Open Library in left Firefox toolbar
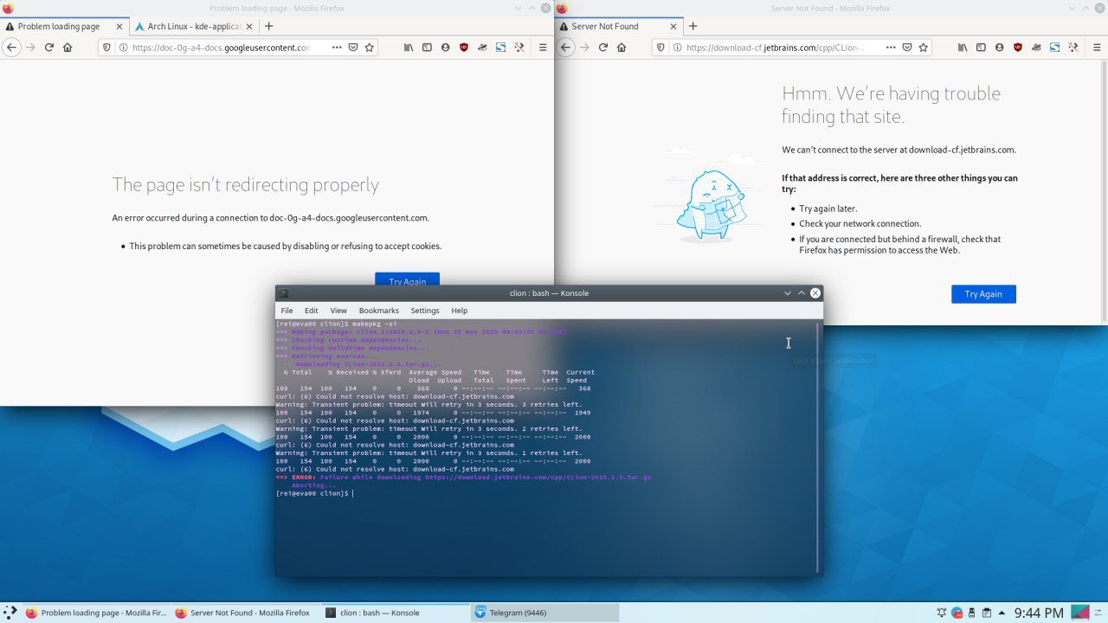This screenshot has height=623, width=1108. coord(409,48)
